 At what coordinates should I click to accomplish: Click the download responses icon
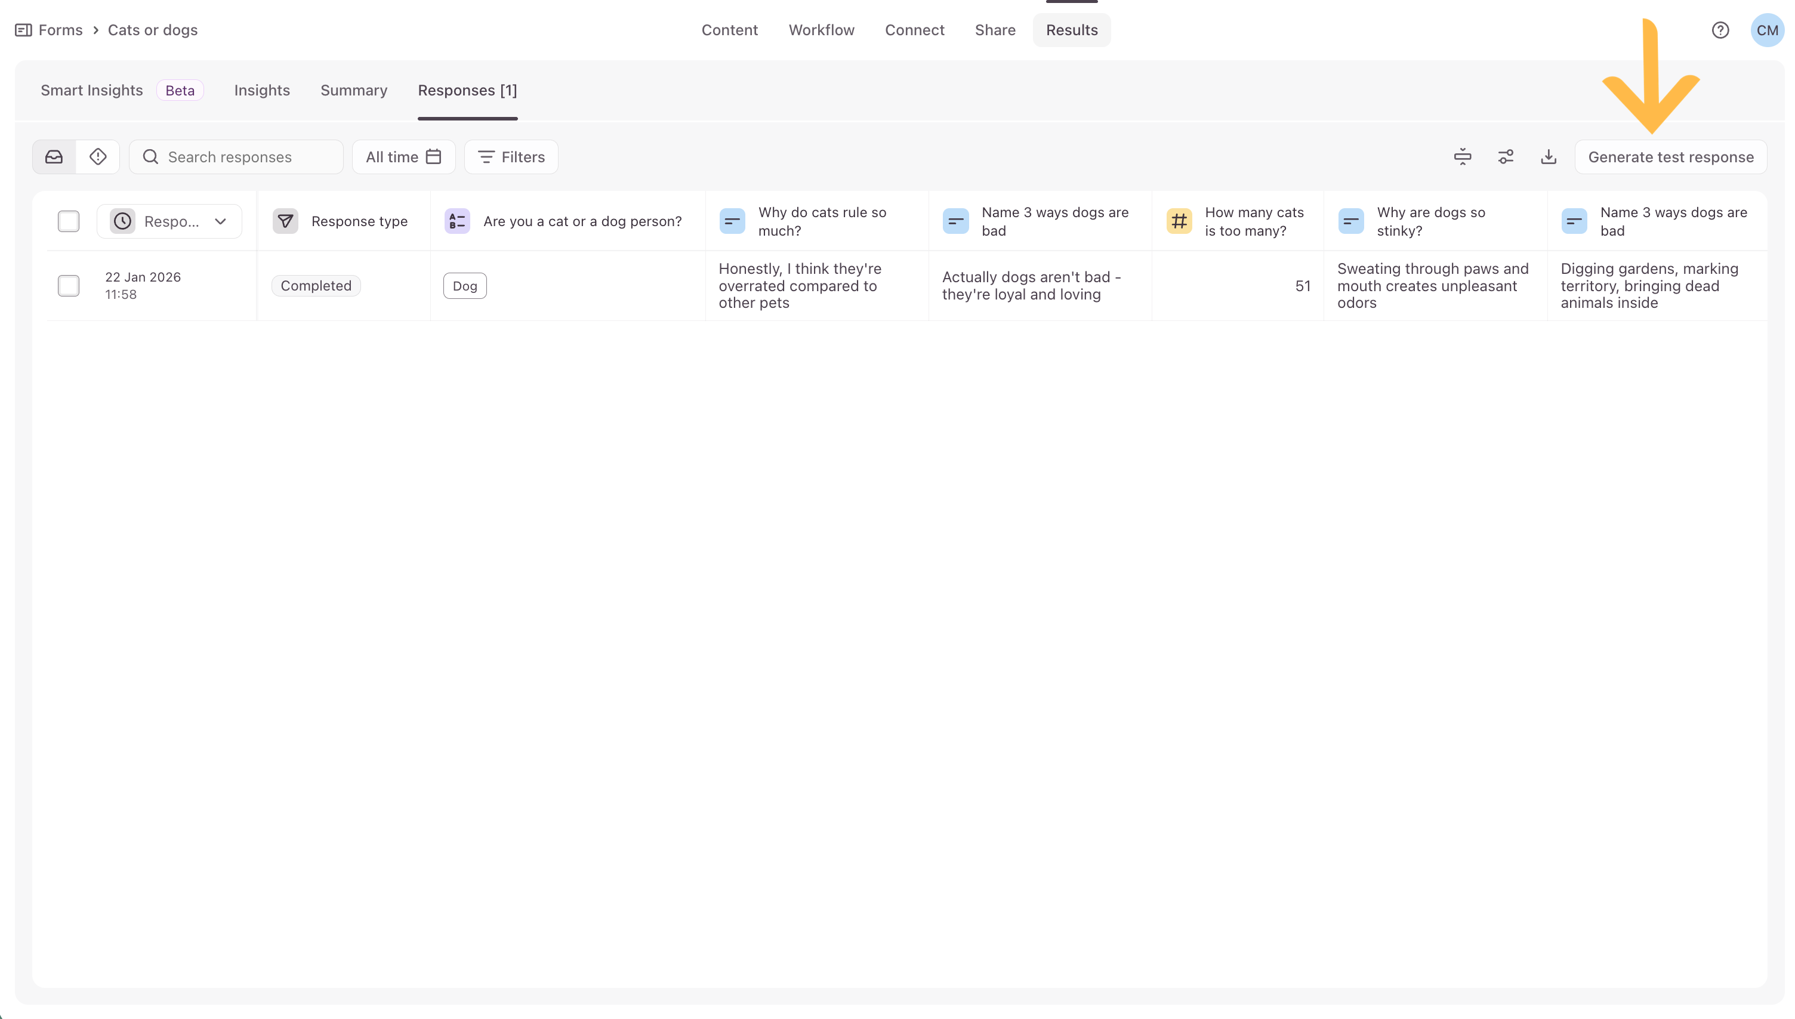(1548, 157)
